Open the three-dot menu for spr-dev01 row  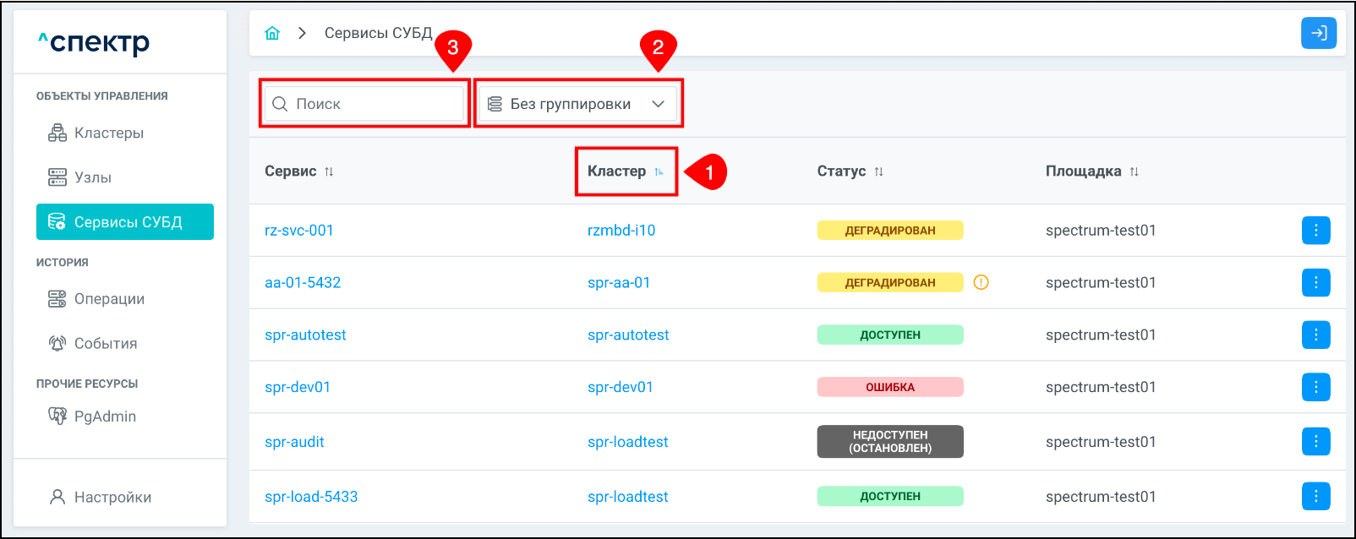[x=1315, y=387]
